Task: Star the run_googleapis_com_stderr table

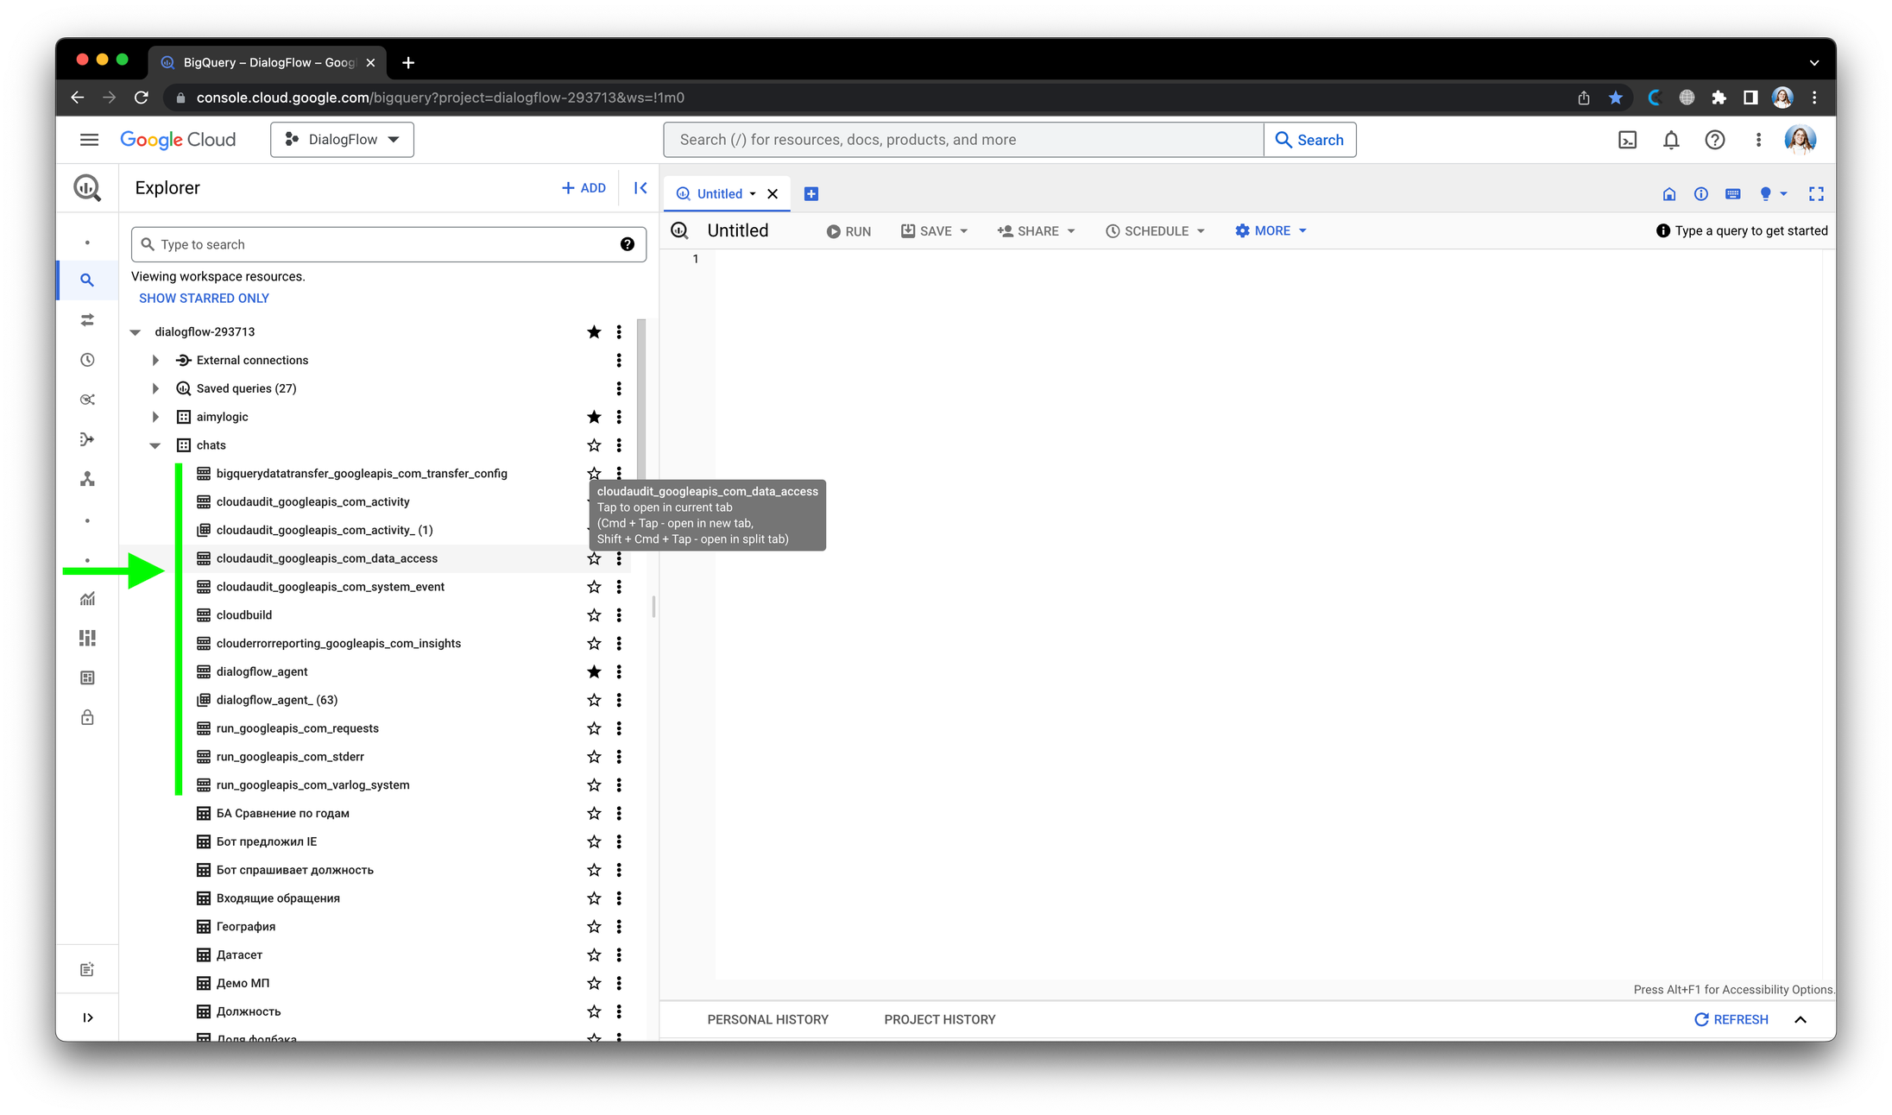Action: tap(594, 757)
